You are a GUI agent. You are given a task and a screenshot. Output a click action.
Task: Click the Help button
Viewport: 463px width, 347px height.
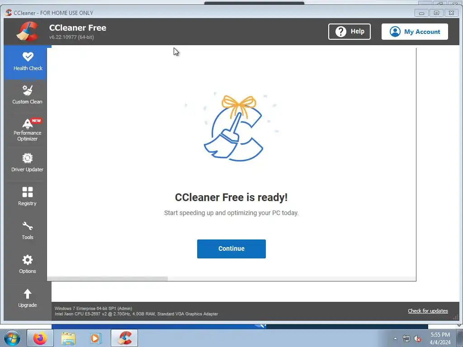point(350,32)
